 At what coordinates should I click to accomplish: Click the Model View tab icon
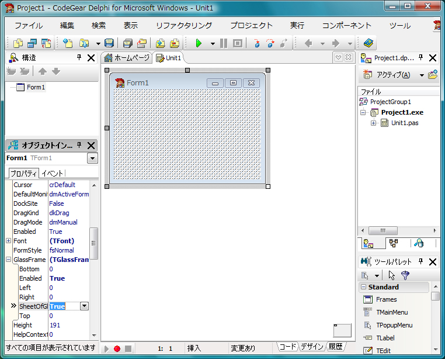point(394,243)
